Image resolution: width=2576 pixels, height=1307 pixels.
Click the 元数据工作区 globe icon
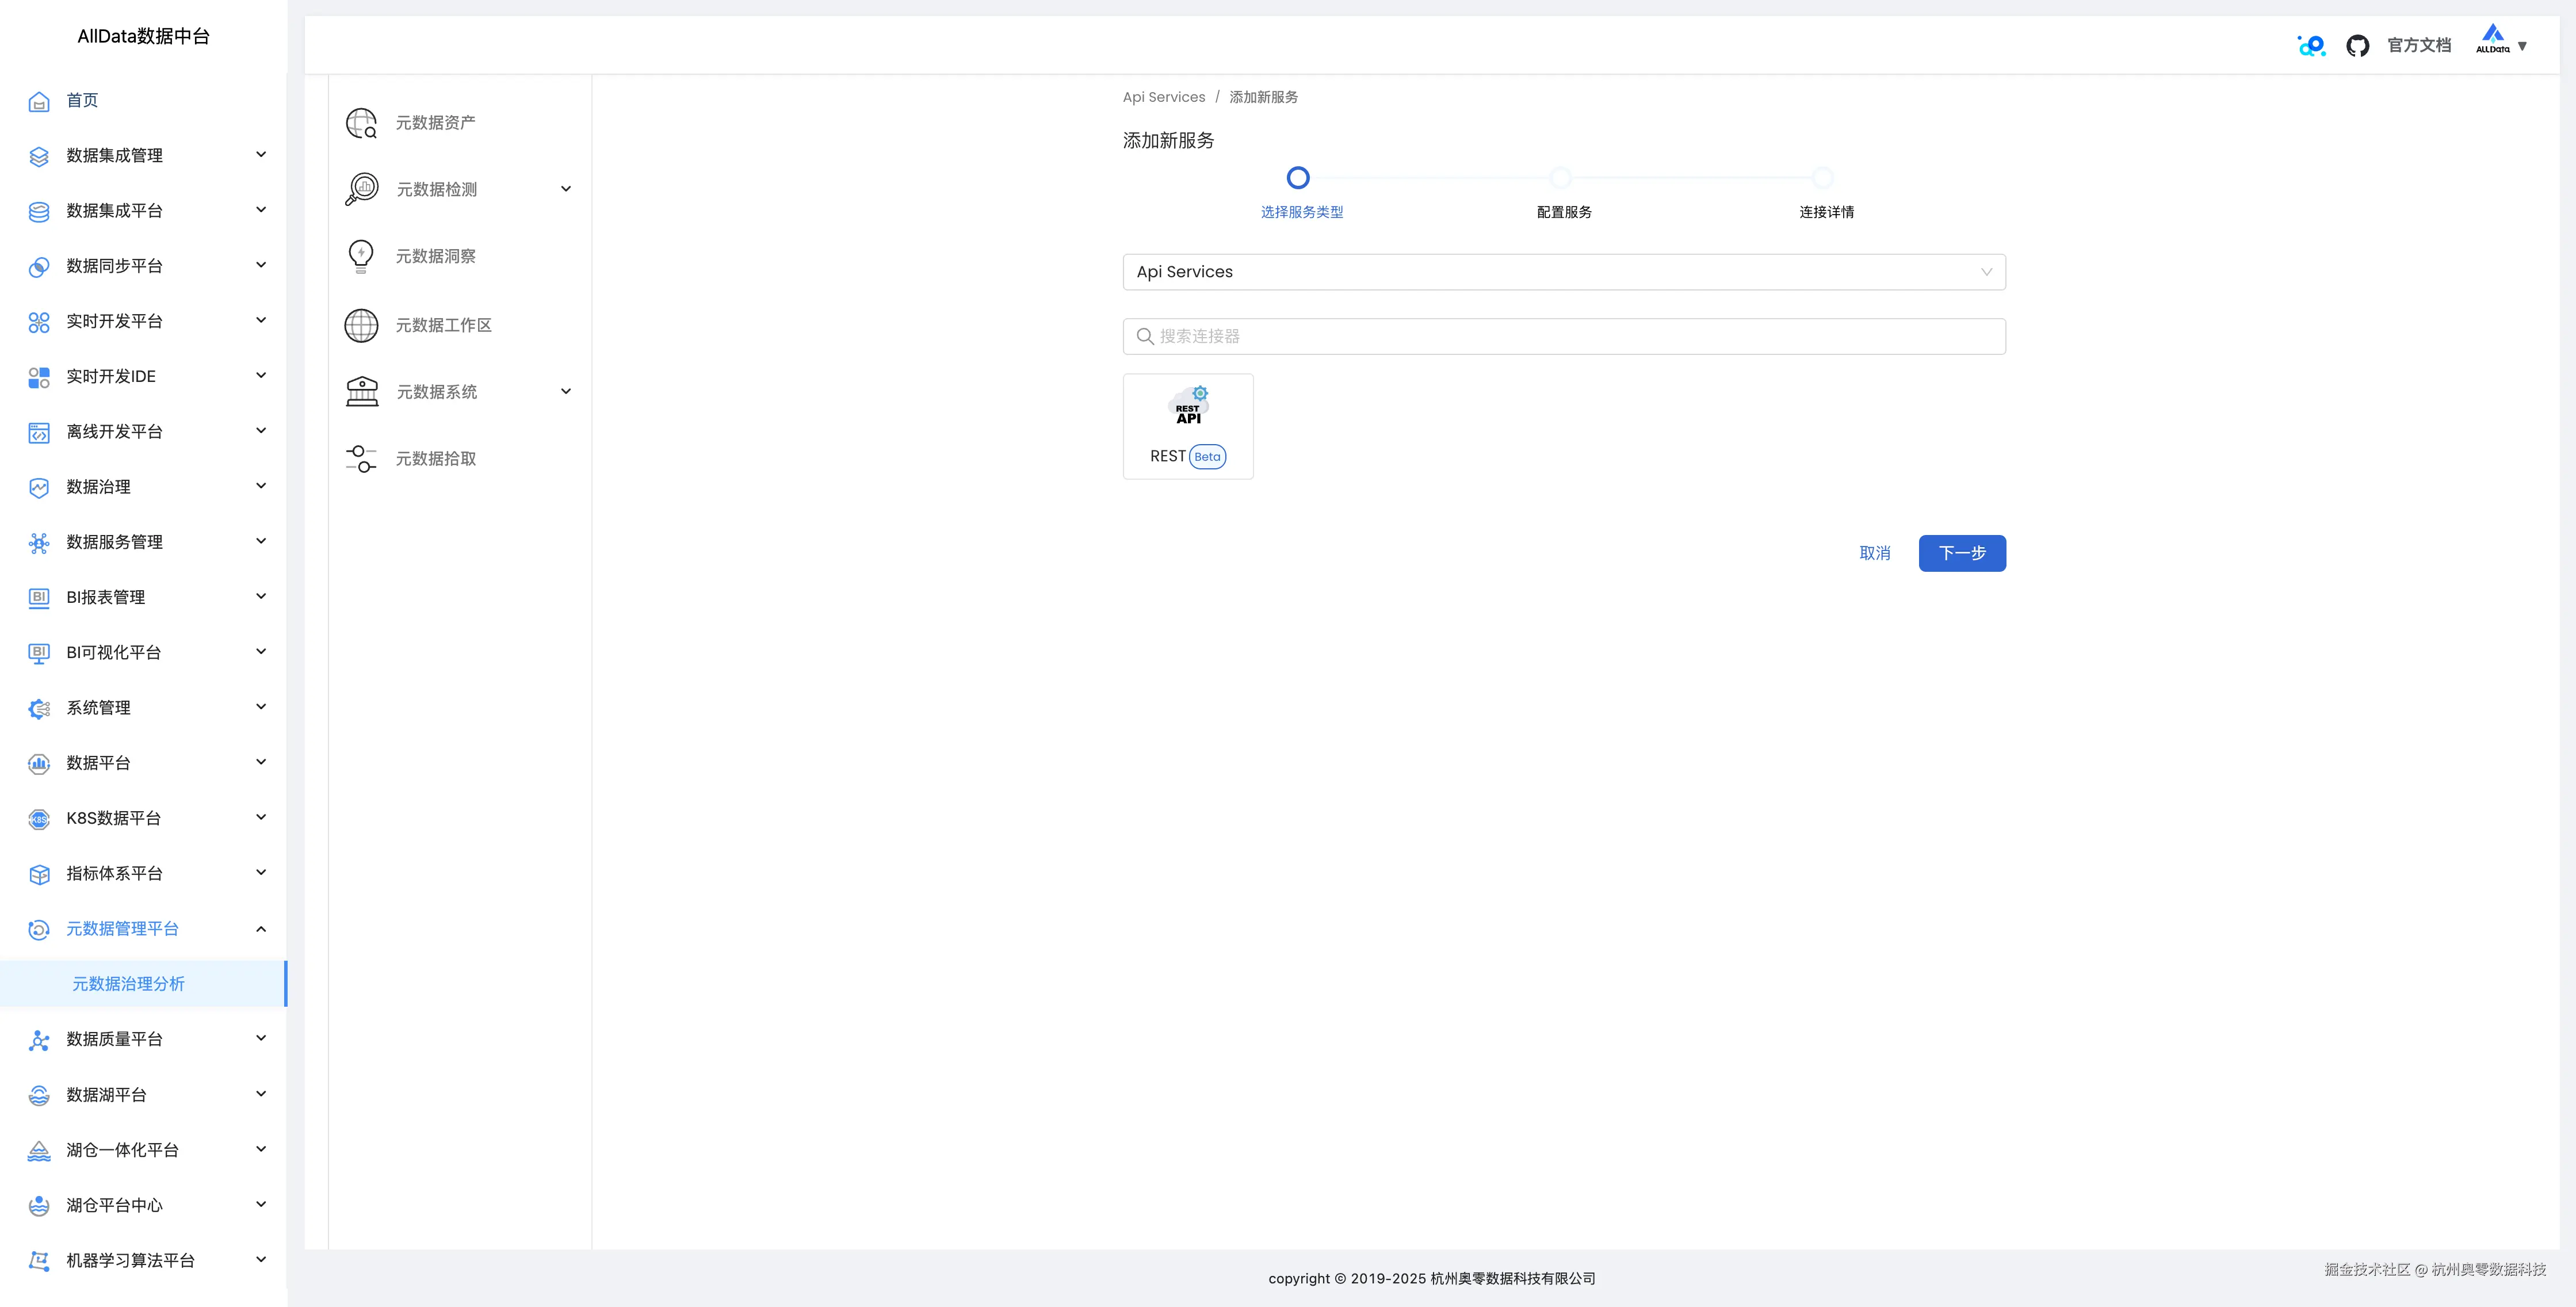[x=361, y=325]
